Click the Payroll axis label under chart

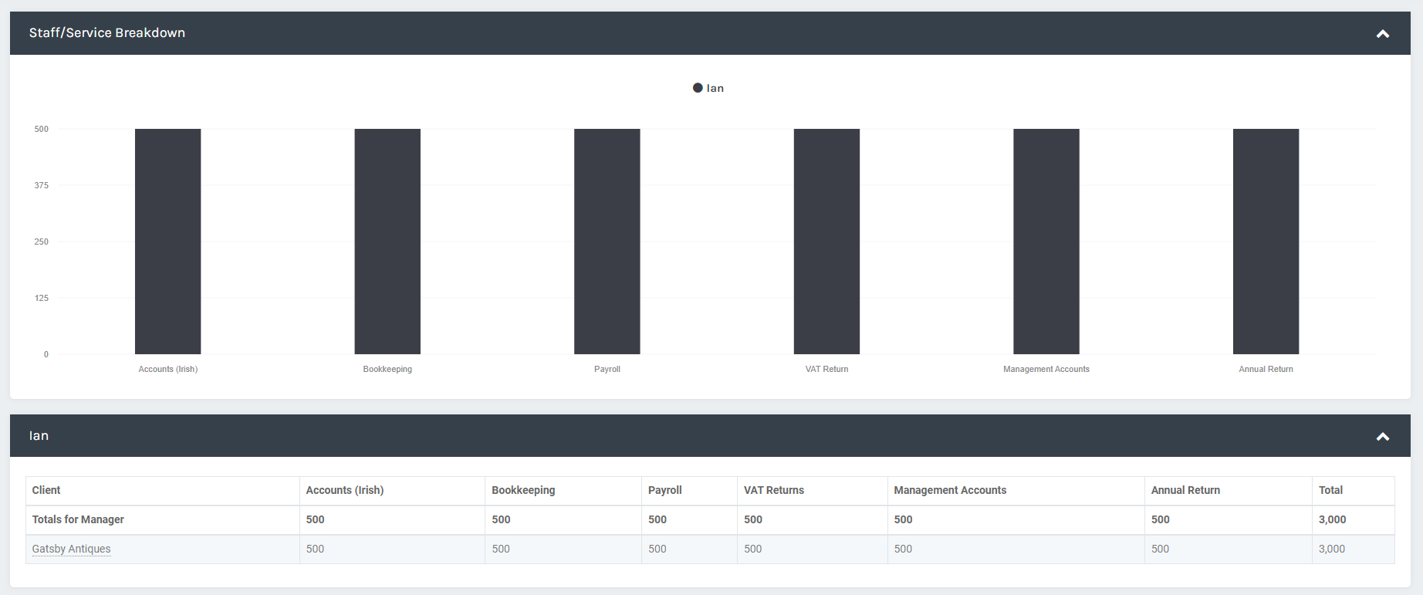point(607,369)
